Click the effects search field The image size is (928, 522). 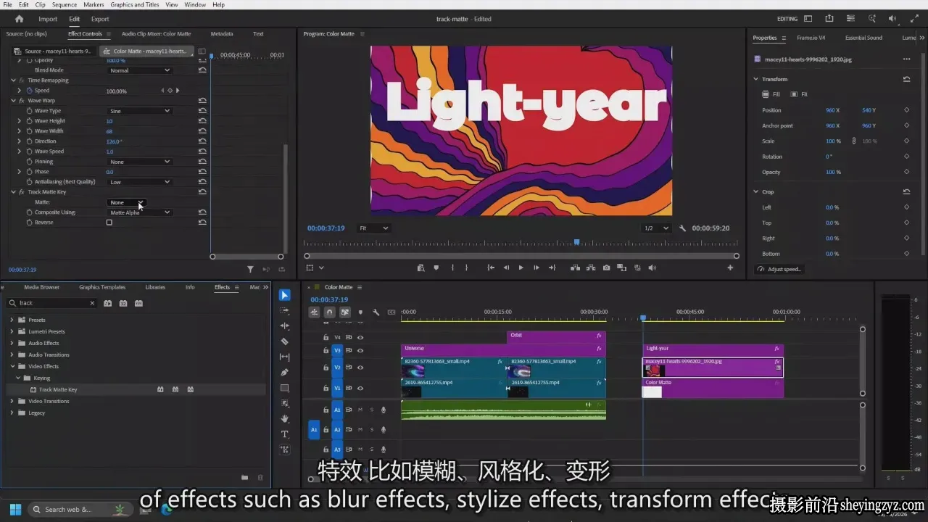point(52,303)
